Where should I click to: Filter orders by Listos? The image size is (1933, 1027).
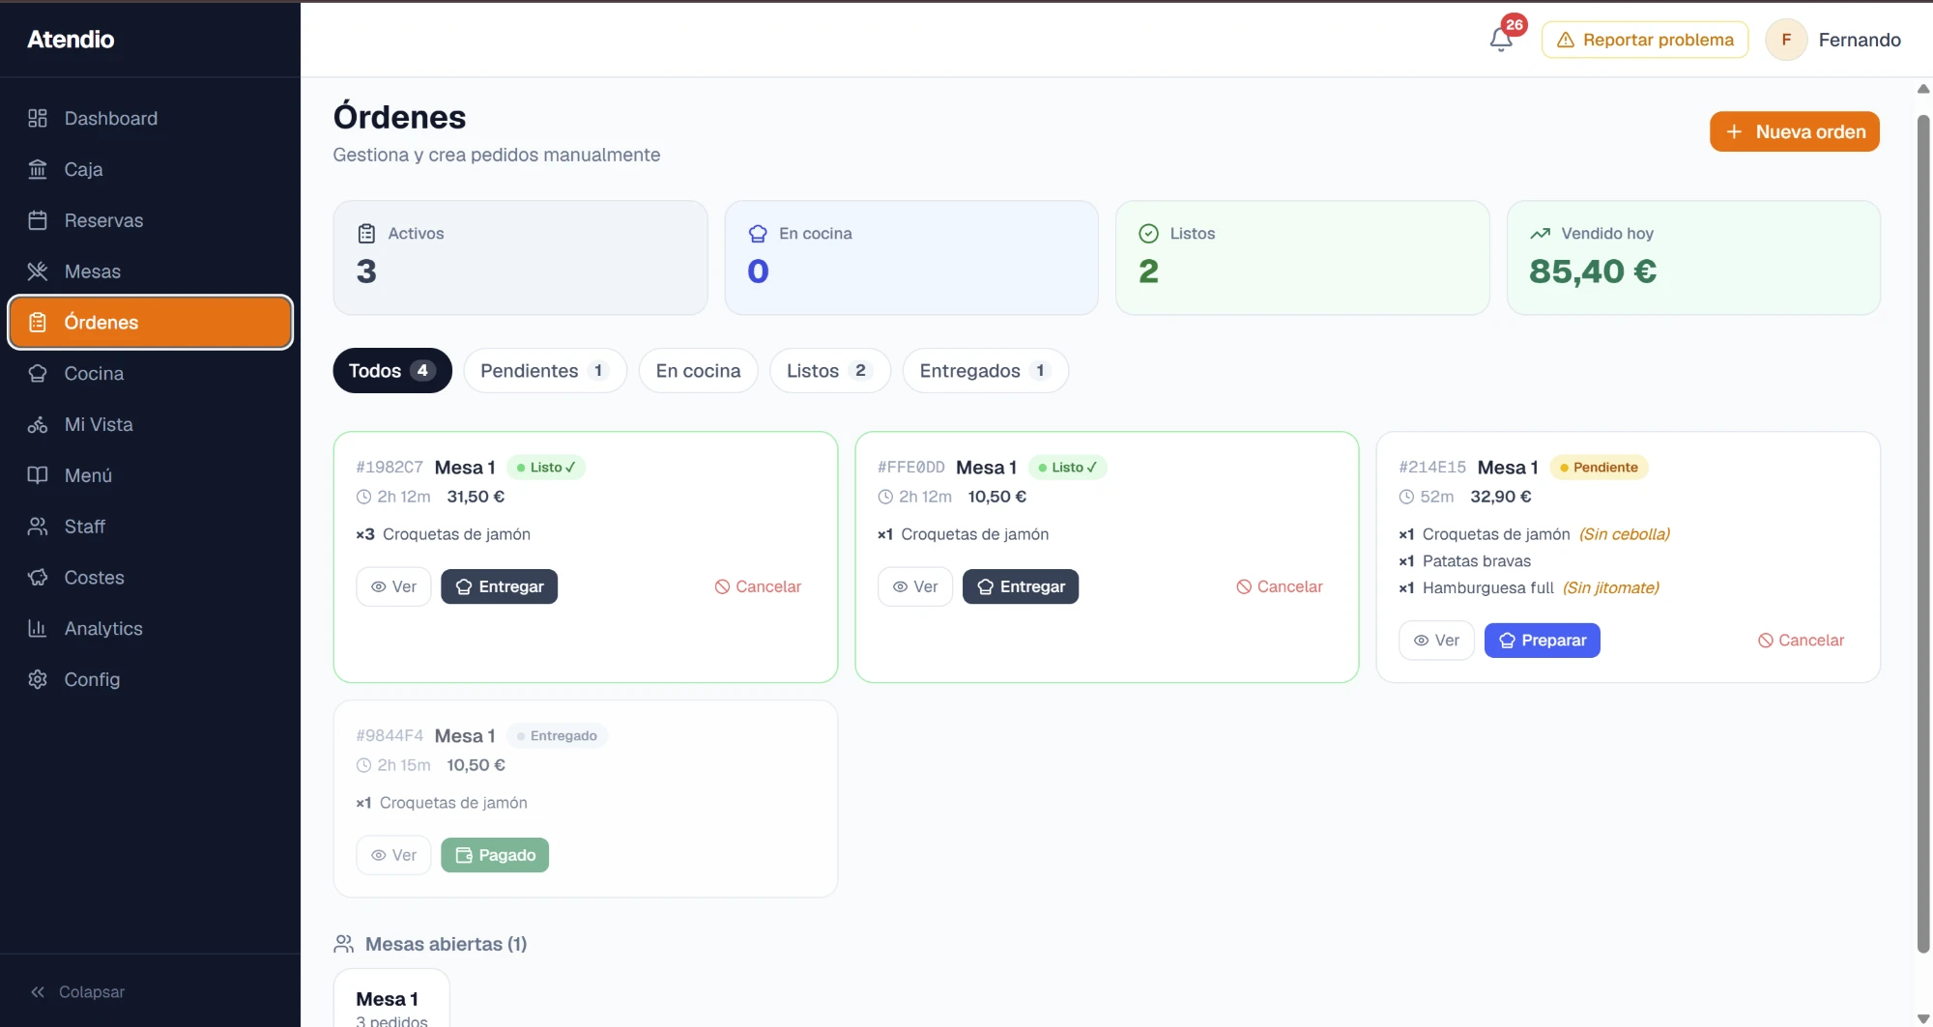tap(829, 371)
